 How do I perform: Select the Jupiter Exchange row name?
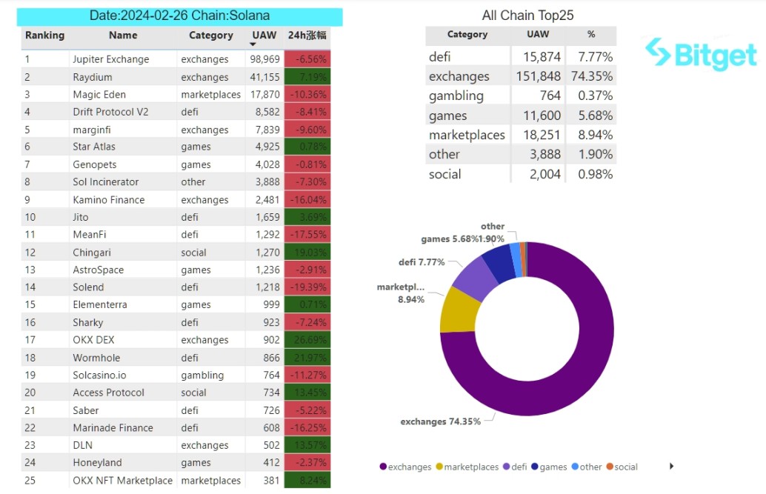(x=111, y=59)
